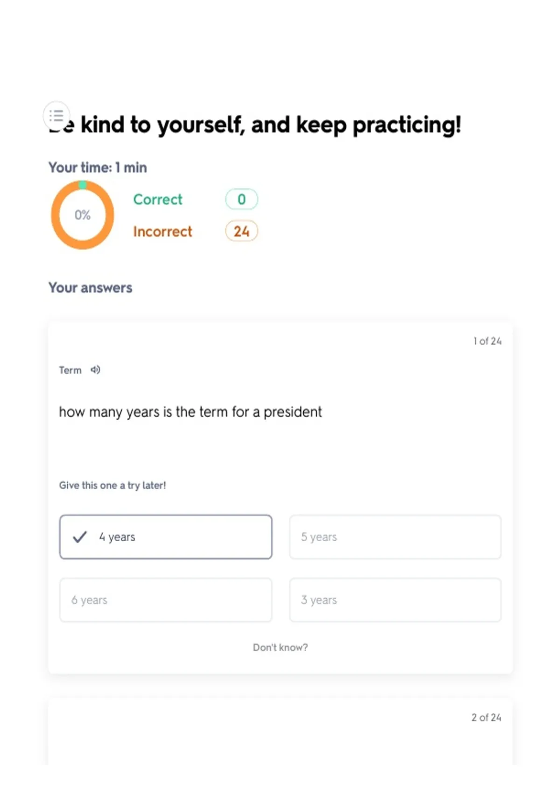Image resolution: width=560 pixels, height=793 pixels.
Task: Click the Don't know? link
Action: pos(280,647)
